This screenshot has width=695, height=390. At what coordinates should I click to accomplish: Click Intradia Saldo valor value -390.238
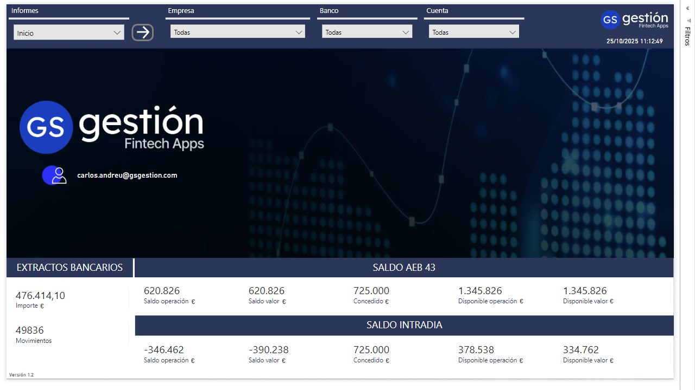point(269,350)
